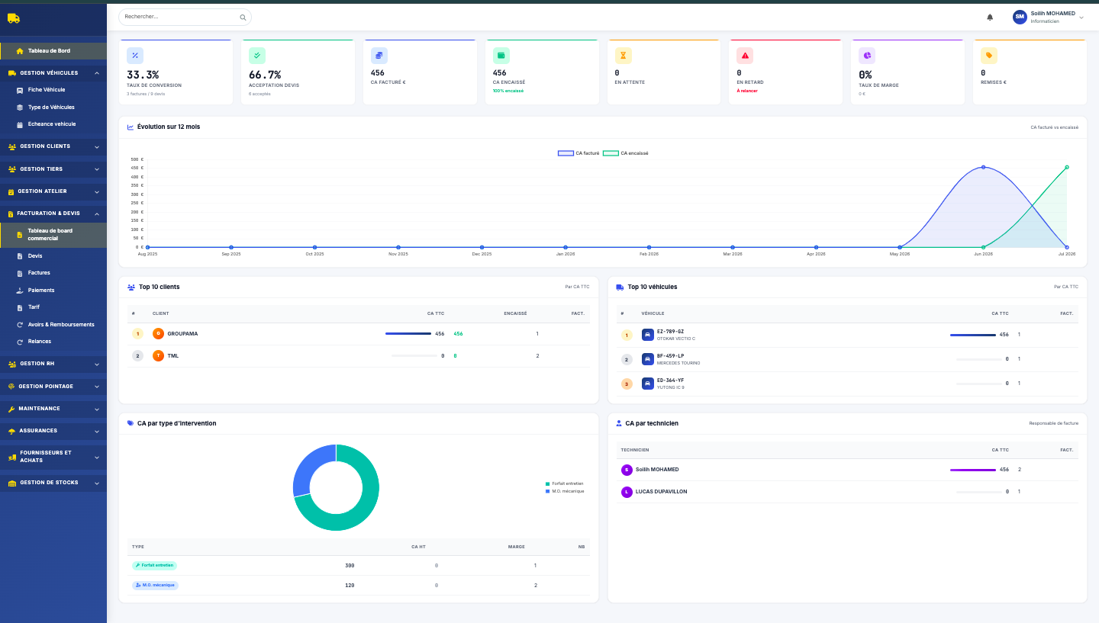
Task: Expand the Gestion Clients section
Action: pos(53,146)
